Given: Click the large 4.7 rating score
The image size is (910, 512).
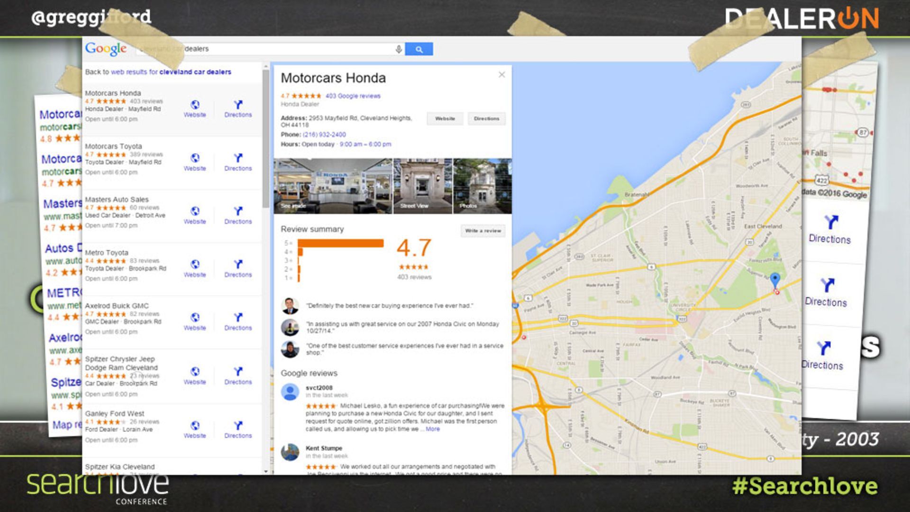Looking at the screenshot, I should (x=414, y=248).
